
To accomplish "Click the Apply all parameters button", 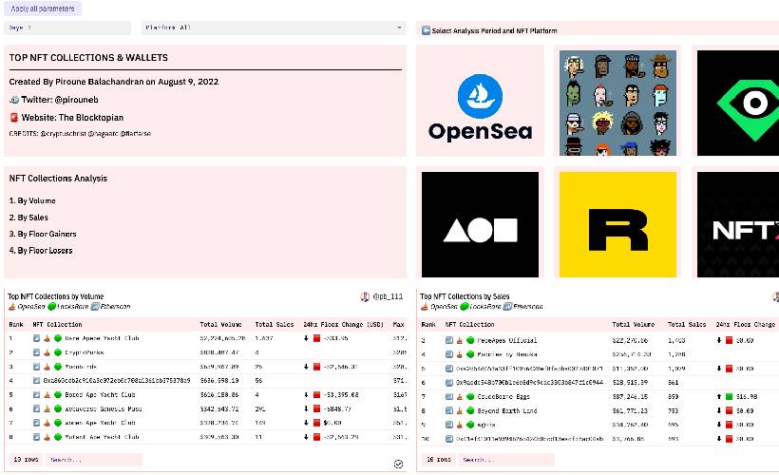I will 43,9.
